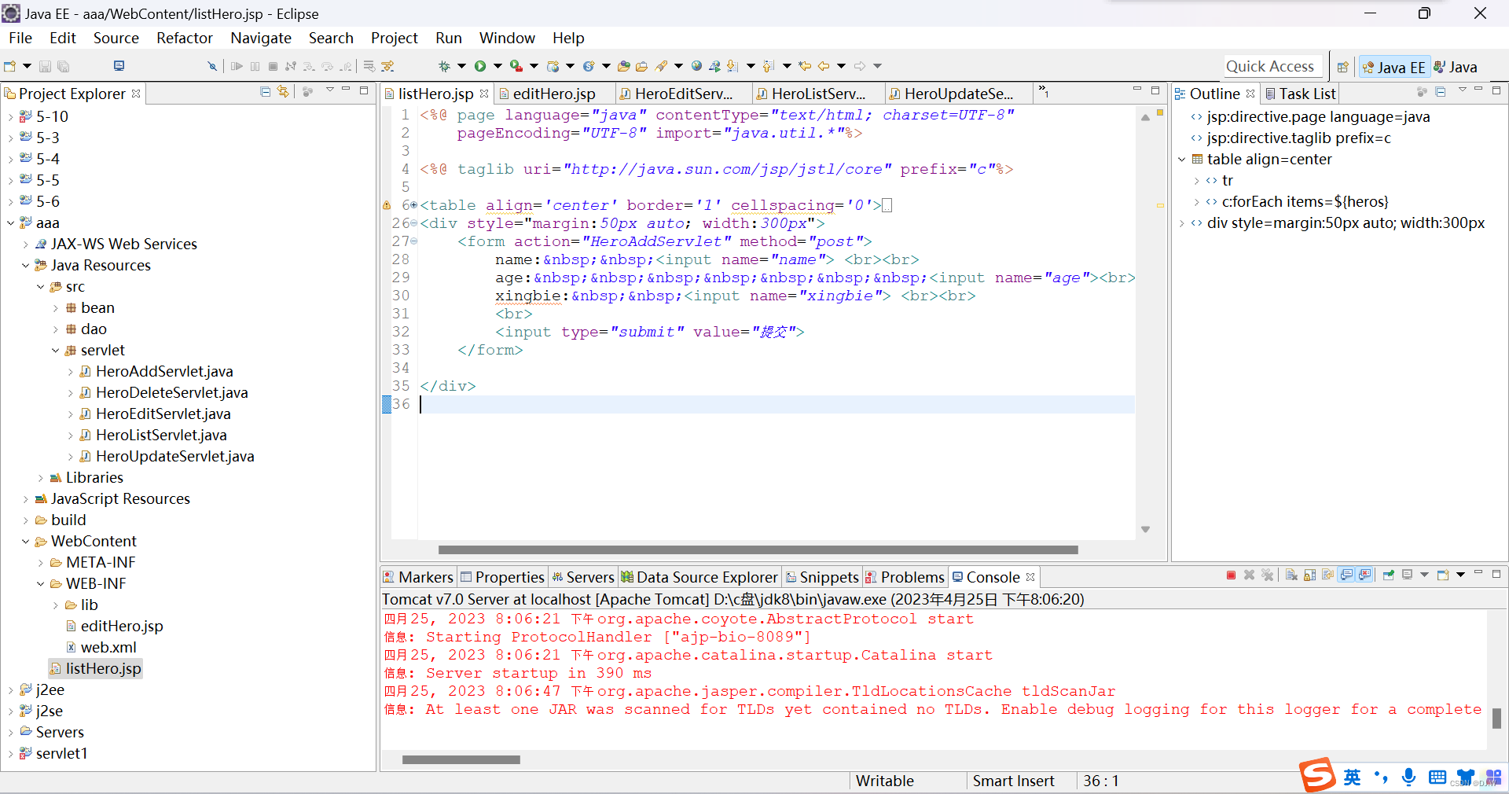Image resolution: width=1509 pixels, height=794 pixels.
Task: Click the Sogou input method logo
Action: click(x=1317, y=775)
